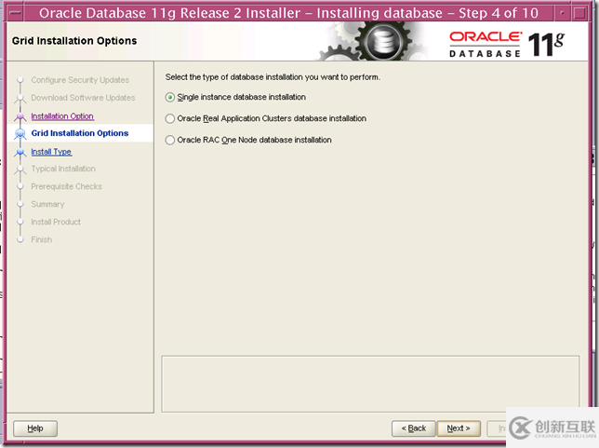Viewport: 599px width, 448px height.
Task: Click the current step icon beside Grid Installation Options
Action: point(20,133)
